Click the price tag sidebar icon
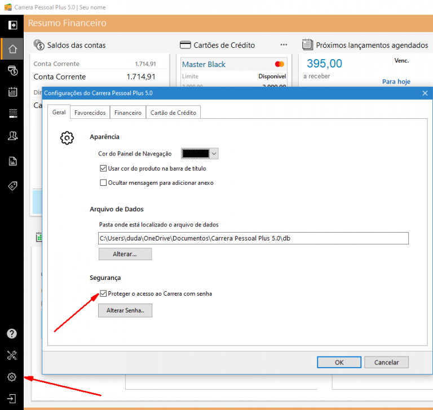 12,186
